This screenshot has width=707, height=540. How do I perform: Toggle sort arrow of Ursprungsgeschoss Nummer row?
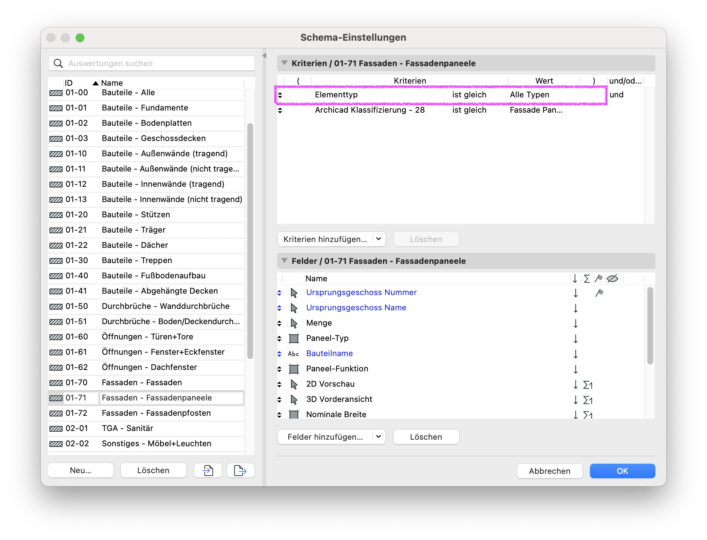(576, 293)
